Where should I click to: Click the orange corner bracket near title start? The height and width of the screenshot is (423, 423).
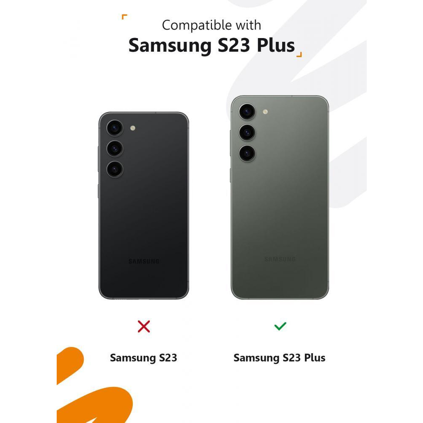(x=124, y=17)
